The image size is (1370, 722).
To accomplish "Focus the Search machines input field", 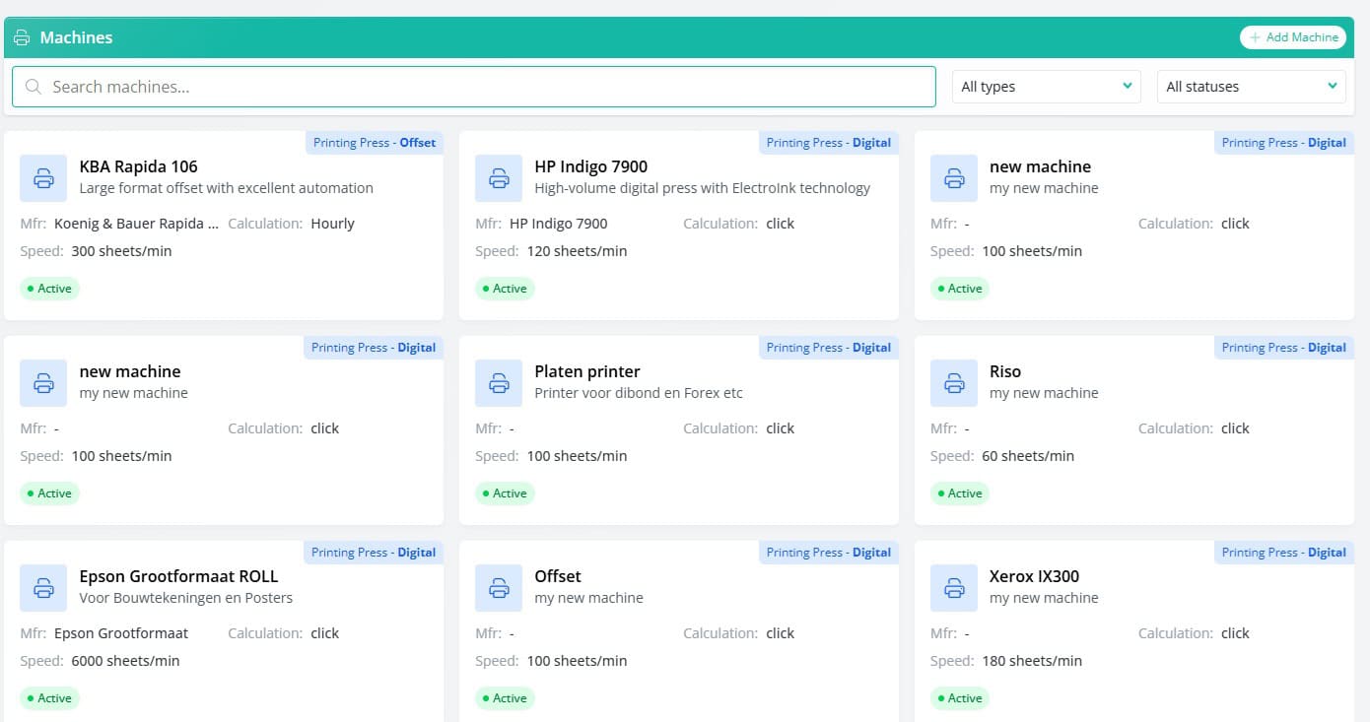I will click(x=483, y=87).
